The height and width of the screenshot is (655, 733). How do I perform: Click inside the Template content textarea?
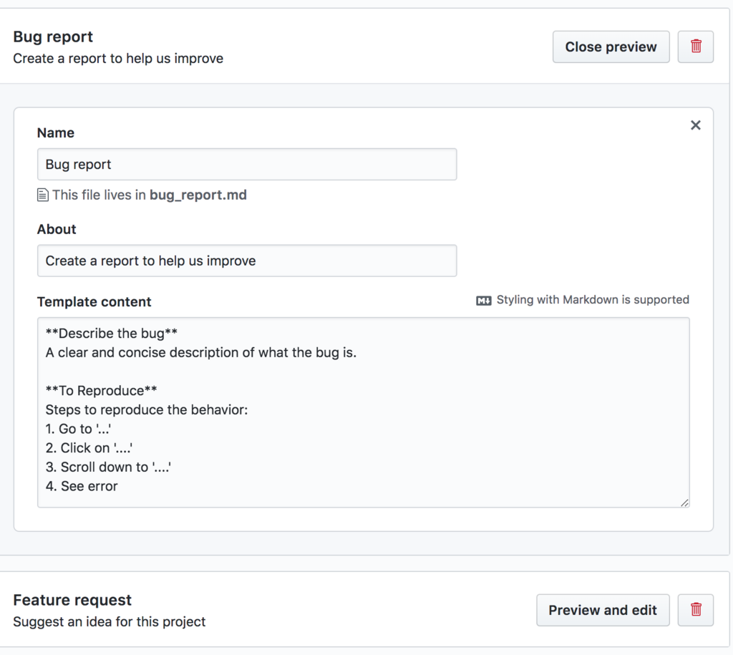[429, 430]
